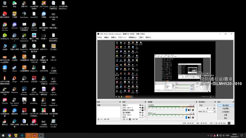The image size is (246, 138).
Task: Open source properties gear icon
Action: (130, 119)
